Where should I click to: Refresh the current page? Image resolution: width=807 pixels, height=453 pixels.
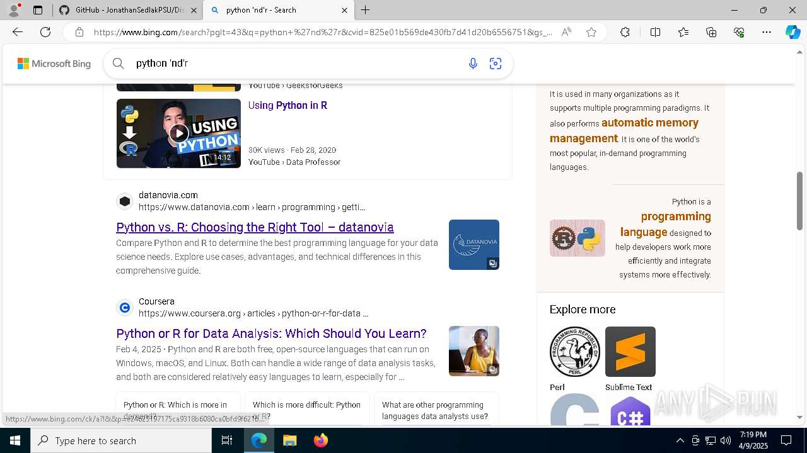click(x=45, y=32)
